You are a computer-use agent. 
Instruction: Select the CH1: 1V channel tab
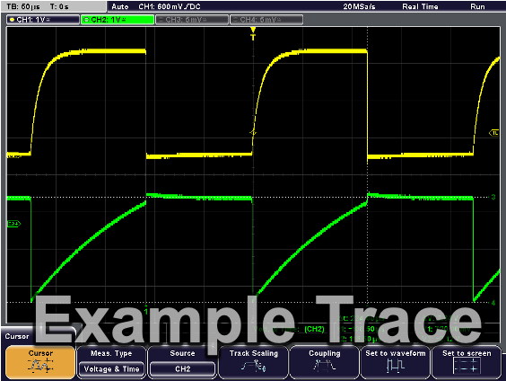(42, 20)
